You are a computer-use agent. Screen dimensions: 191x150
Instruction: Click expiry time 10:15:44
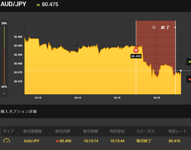(117, 141)
